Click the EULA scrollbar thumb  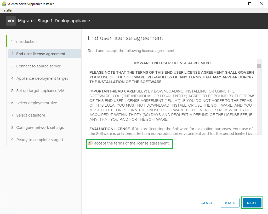pyautogui.click(x=259, y=66)
